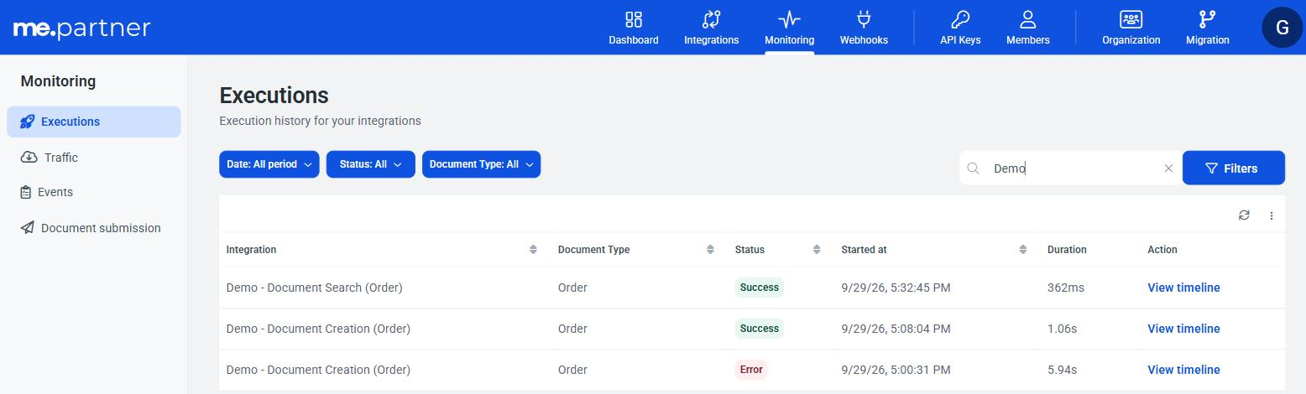Click the refresh icon above the table
The height and width of the screenshot is (394, 1306).
point(1244,215)
